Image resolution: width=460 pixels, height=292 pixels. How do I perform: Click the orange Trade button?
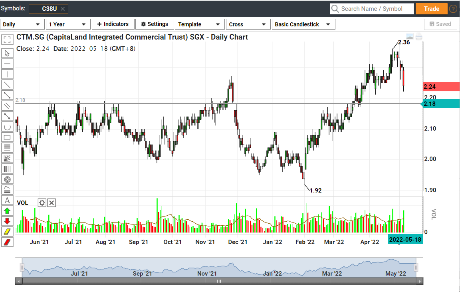431,9
